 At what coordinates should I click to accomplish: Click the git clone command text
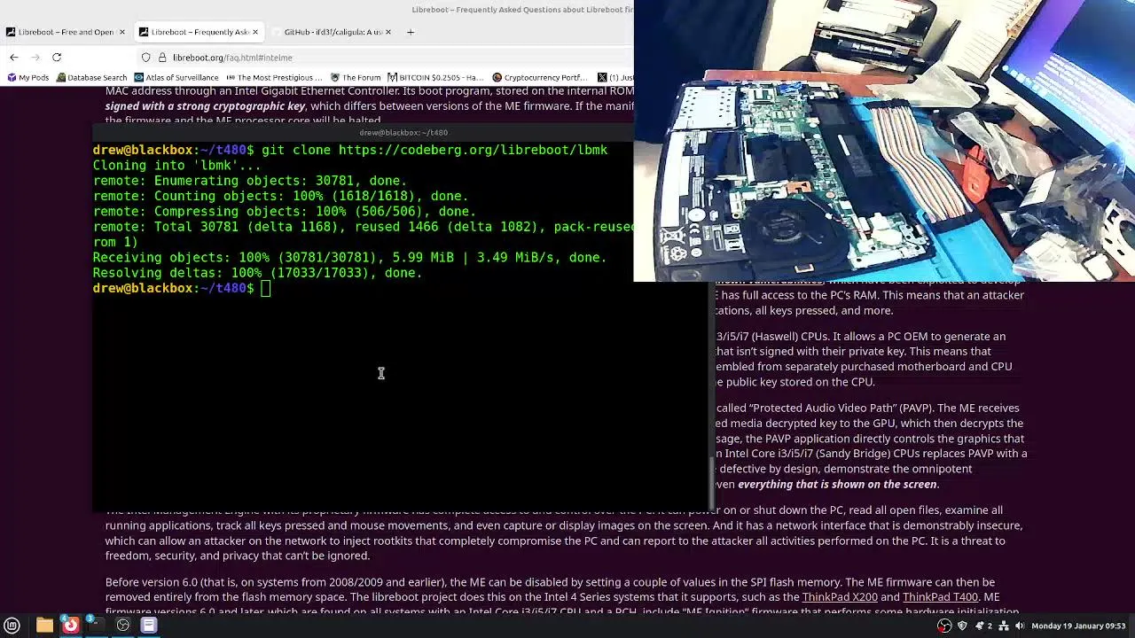pyautogui.click(x=434, y=150)
